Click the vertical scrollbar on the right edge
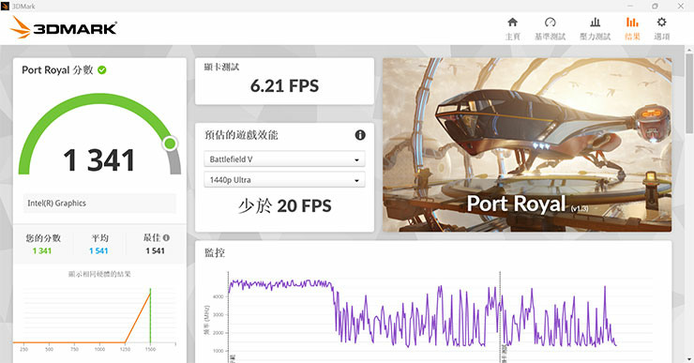 (x=689, y=94)
